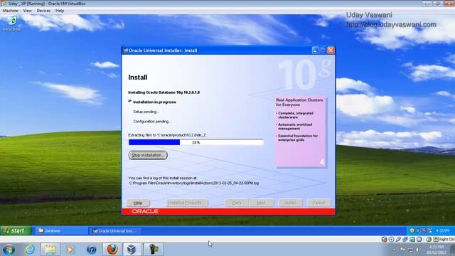Open Windows Explorer on host taskbar

click(x=50, y=250)
